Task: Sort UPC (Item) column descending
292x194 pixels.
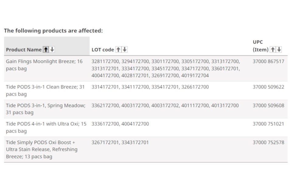Action: pos(279,49)
